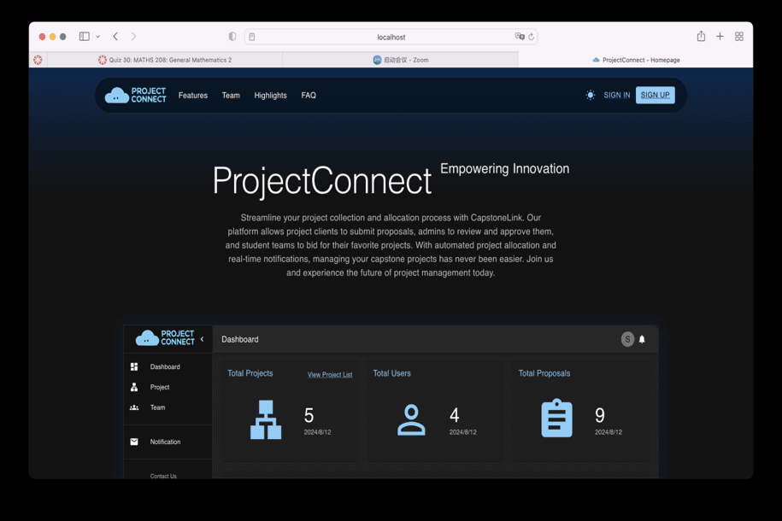Collapse the sidebar with the chevron arrow
The height and width of the screenshot is (521, 782).
pyautogui.click(x=203, y=339)
